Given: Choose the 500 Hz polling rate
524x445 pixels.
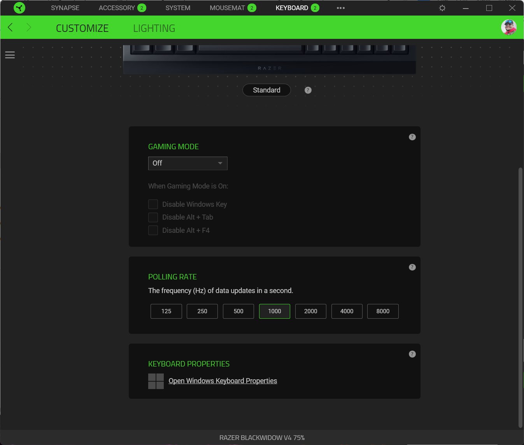Looking at the screenshot, I should pos(238,311).
